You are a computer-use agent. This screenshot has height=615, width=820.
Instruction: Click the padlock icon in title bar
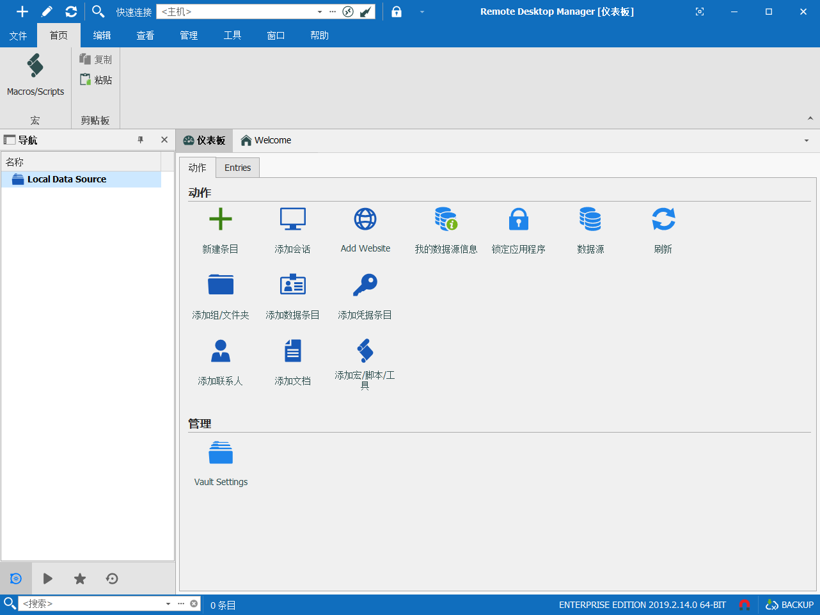pos(397,12)
